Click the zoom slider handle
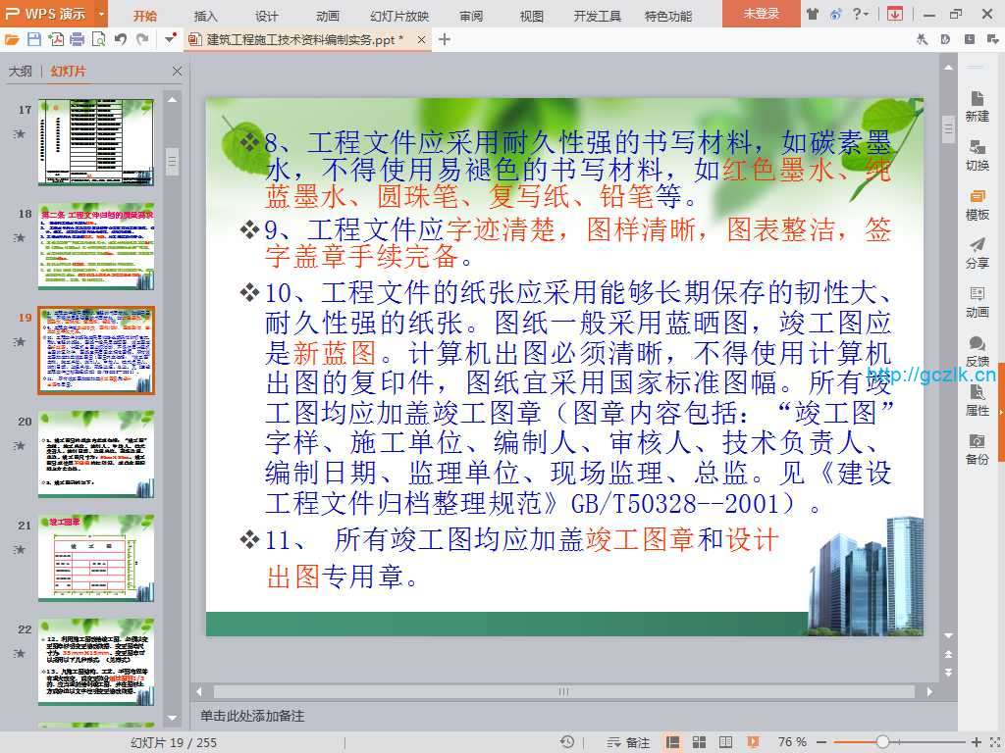Viewport: 1005px width, 753px height. [x=882, y=742]
